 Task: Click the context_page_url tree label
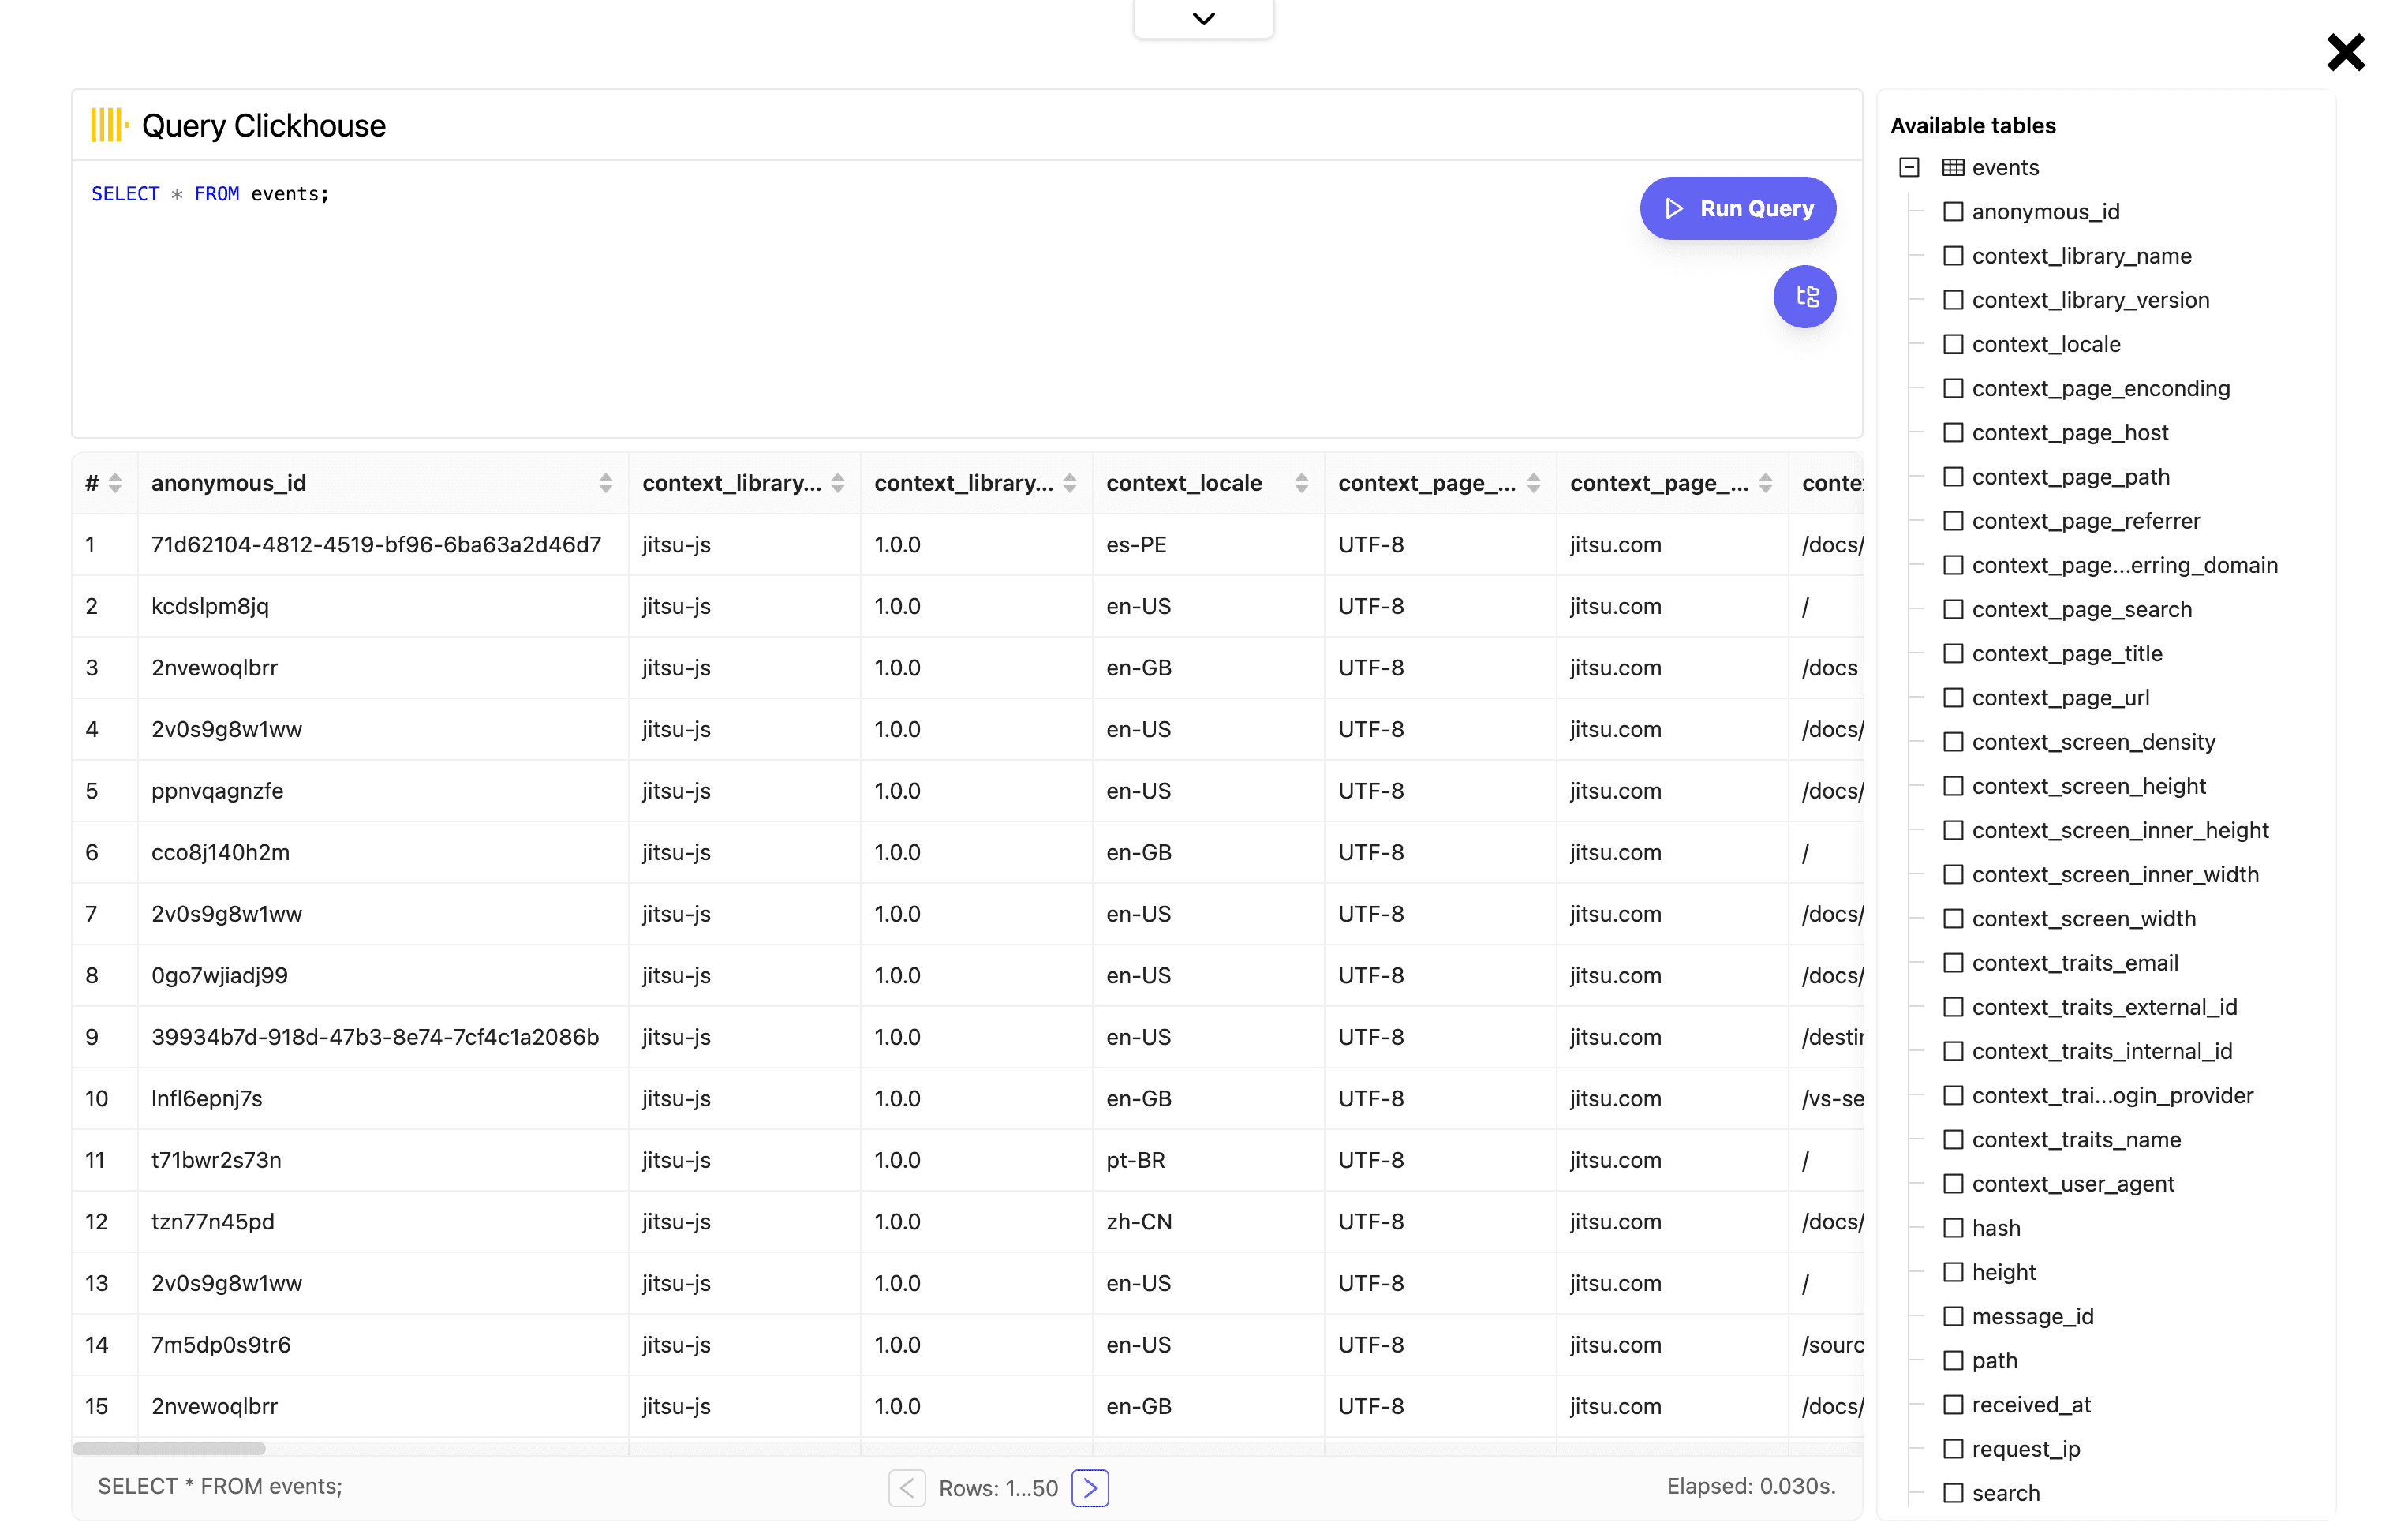pyautogui.click(x=2060, y=698)
